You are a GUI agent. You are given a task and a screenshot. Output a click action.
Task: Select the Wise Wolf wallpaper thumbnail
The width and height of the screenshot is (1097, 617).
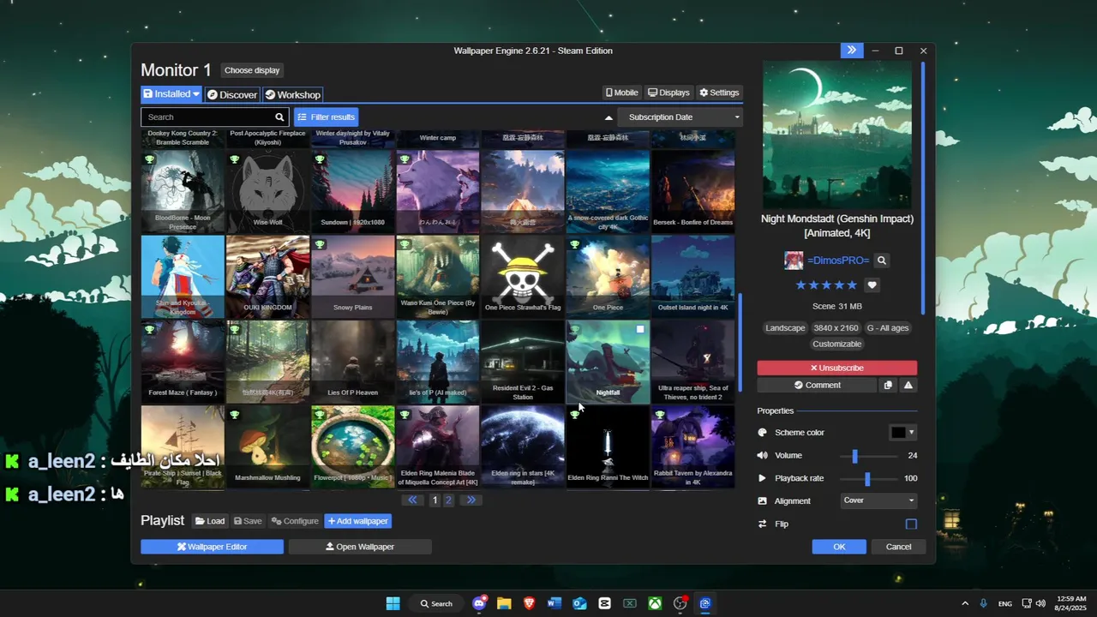tap(267, 190)
